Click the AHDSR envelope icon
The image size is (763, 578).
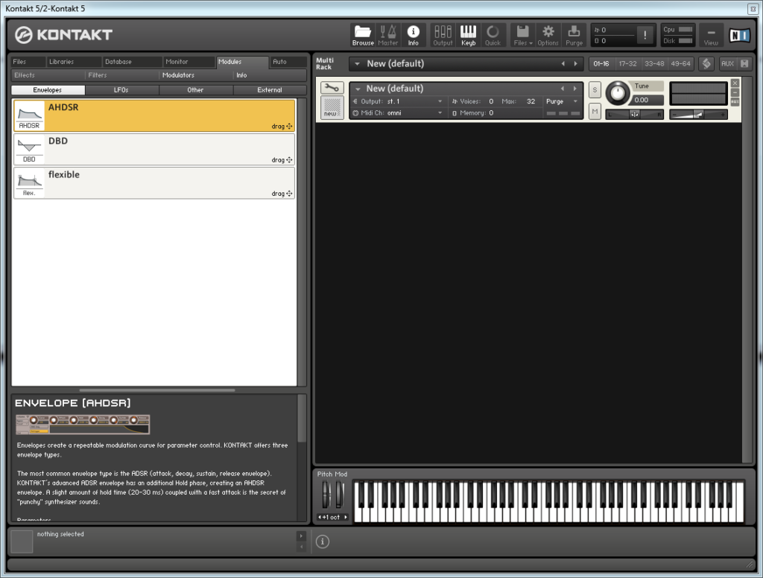pos(29,115)
